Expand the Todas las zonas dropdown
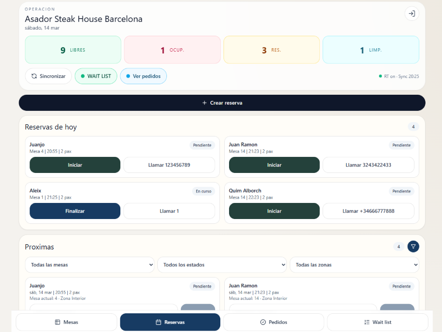 pyautogui.click(x=354, y=265)
